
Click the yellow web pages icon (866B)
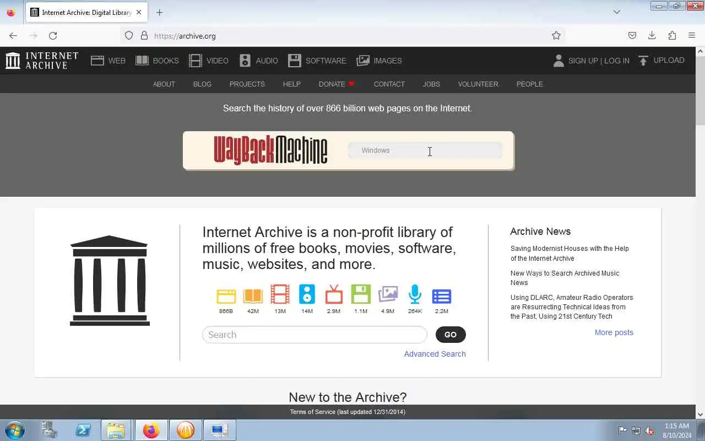tap(226, 296)
